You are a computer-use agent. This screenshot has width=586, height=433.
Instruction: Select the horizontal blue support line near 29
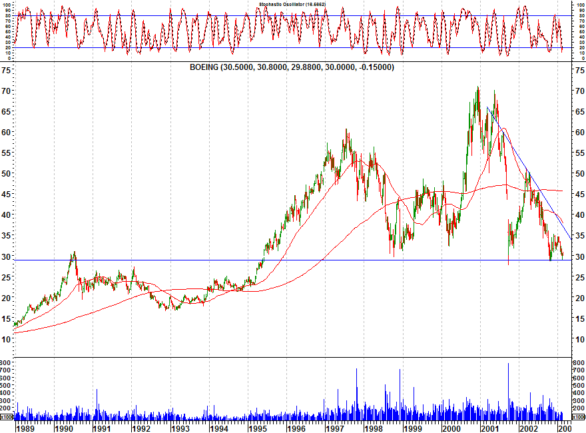(293, 260)
